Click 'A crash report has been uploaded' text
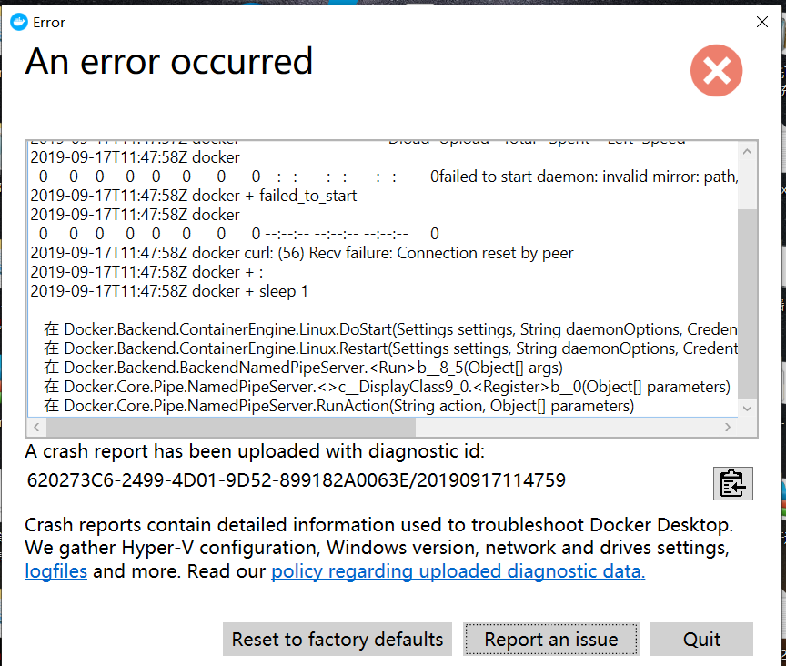 coord(255,451)
